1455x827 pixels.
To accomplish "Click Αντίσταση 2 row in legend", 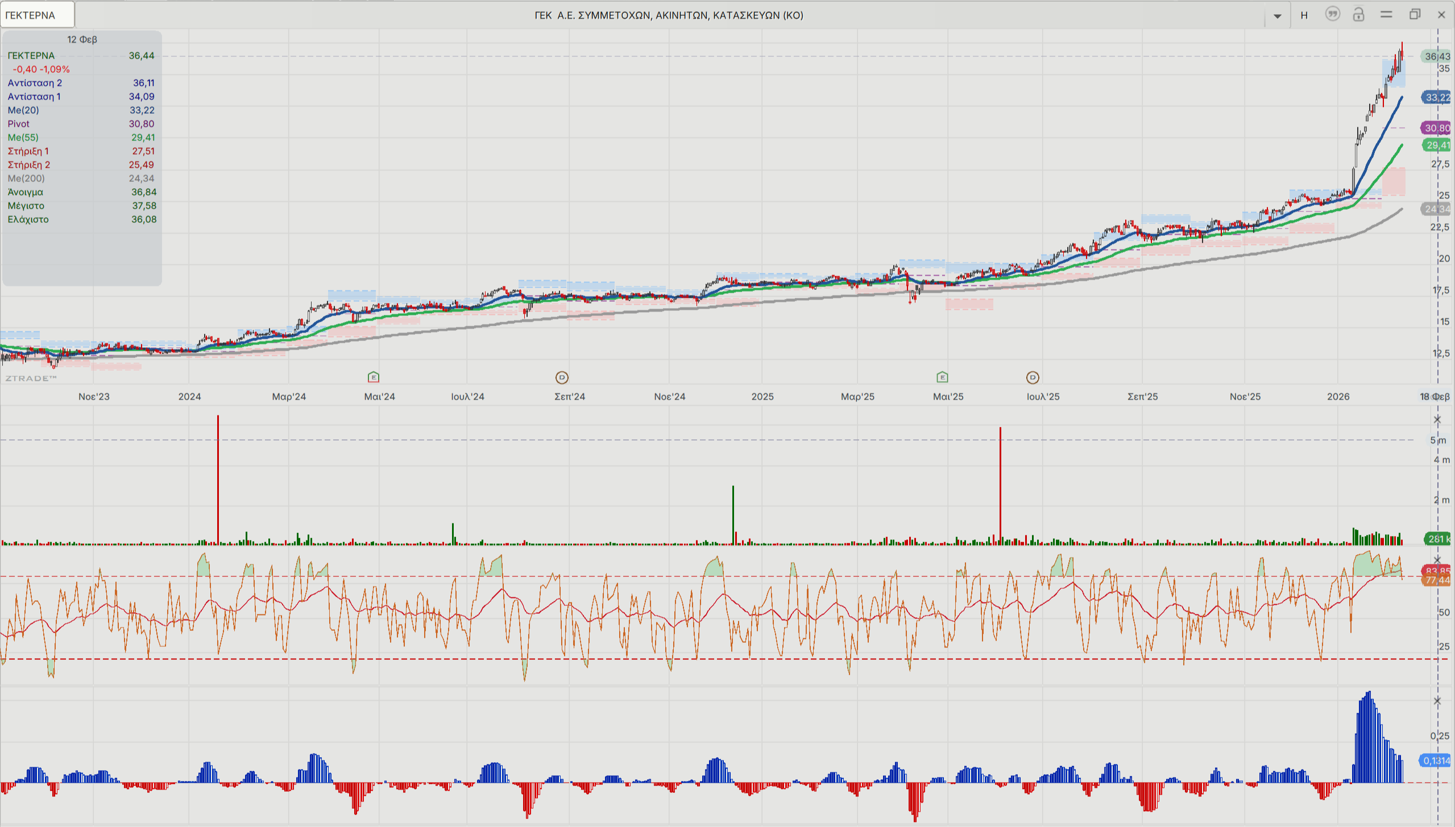I will tap(81, 83).
